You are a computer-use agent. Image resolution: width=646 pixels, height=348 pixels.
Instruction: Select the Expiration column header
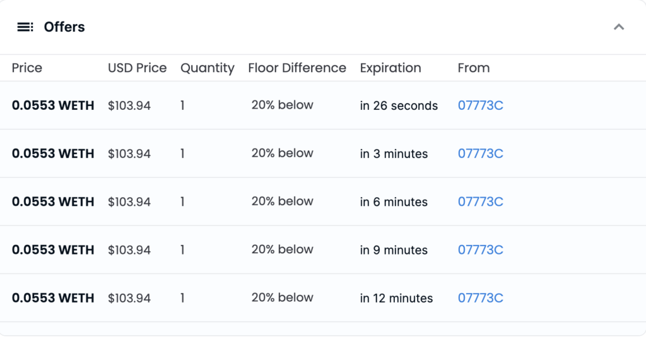(x=391, y=68)
